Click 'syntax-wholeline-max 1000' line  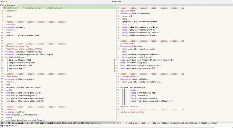(21, 65)
